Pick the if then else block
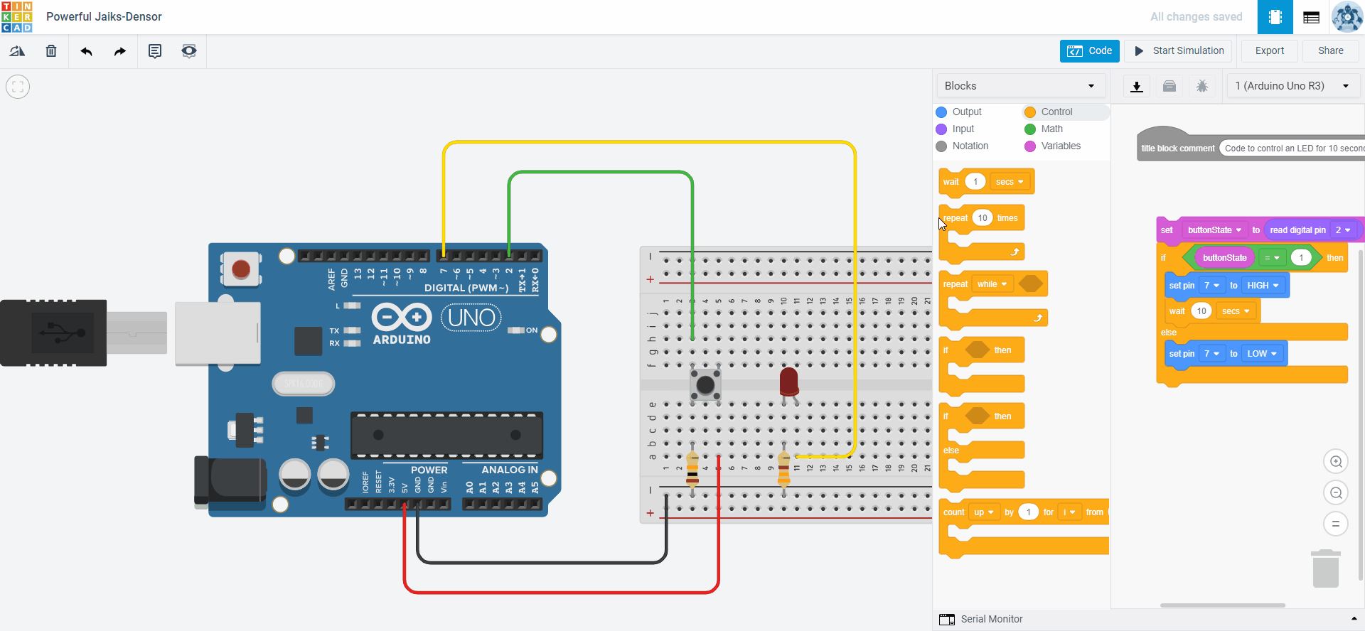 click(x=982, y=449)
